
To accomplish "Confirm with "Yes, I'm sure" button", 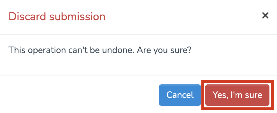I will (x=237, y=95).
